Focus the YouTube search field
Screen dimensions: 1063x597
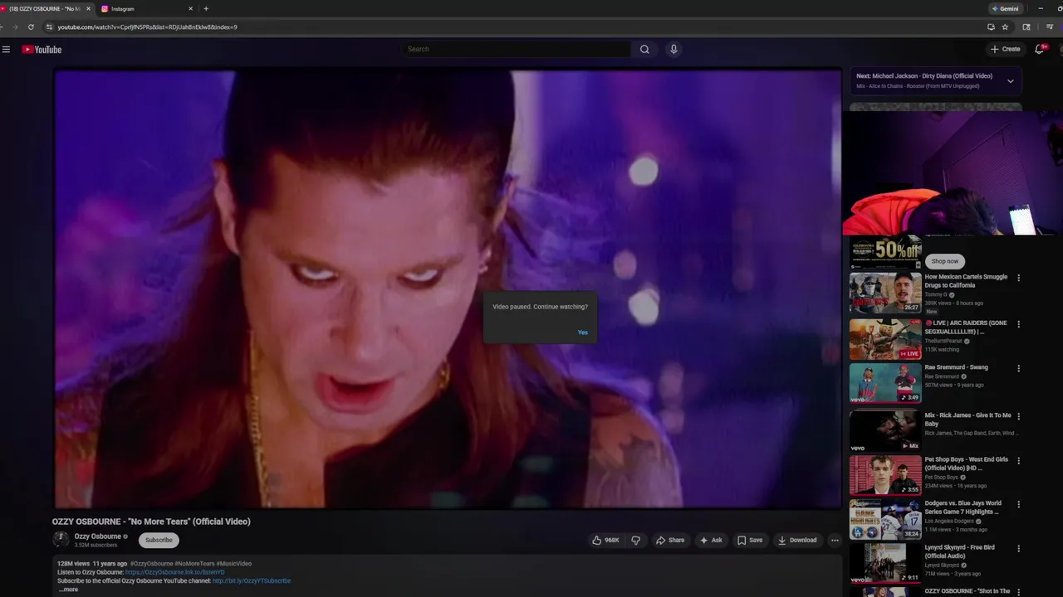(517, 49)
